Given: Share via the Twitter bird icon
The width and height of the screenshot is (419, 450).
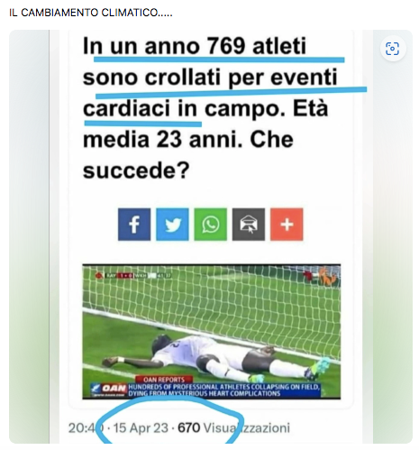Looking at the screenshot, I should [172, 225].
